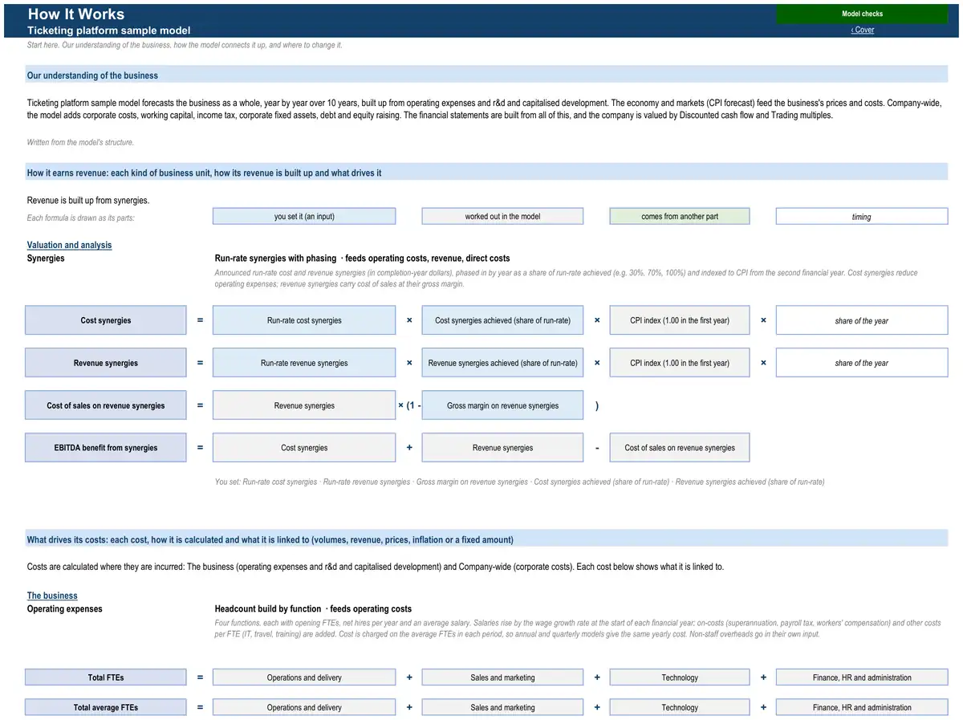The image size is (963, 720).
Task: Select the 'Total average FTEs' result cell
Action: click(105, 707)
